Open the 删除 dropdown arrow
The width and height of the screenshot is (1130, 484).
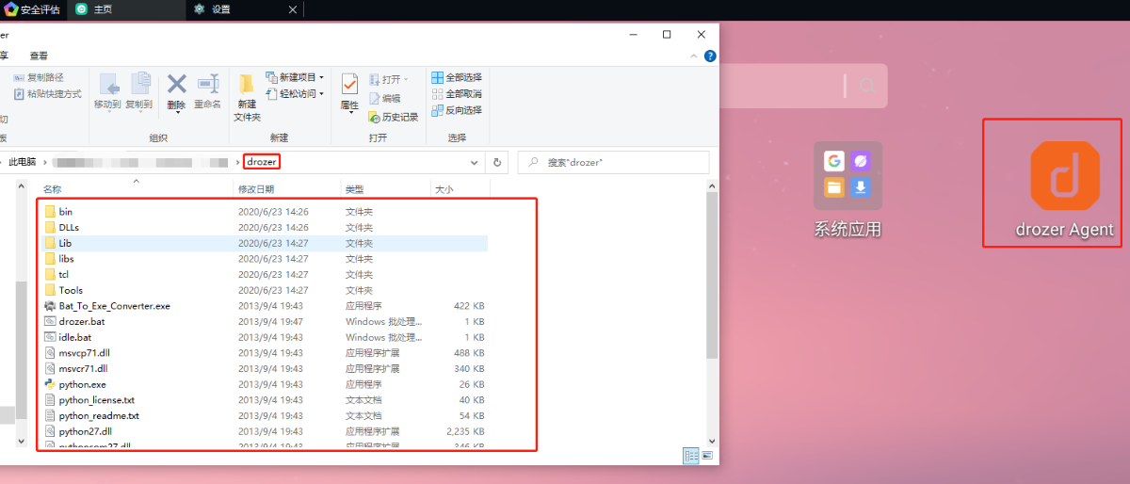176,114
